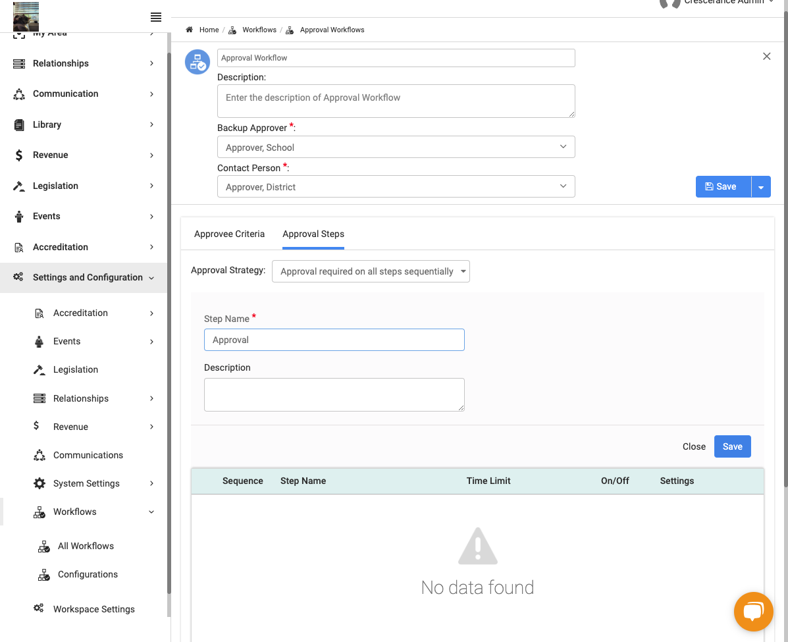Click the Time Limit column header
This screenshot has height=642, width=788.
[x=488, y=481]
